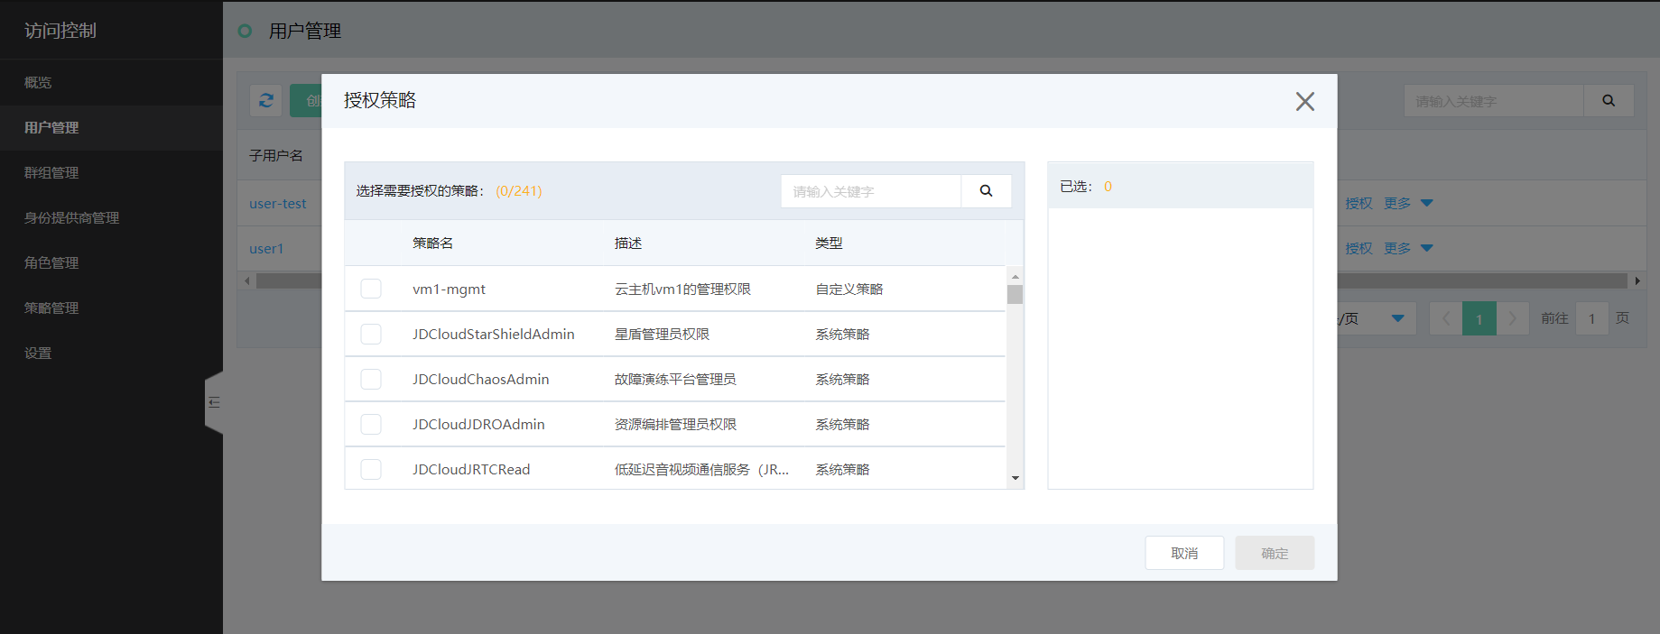Click the 策略名 column header

click(x=433, y=243)
